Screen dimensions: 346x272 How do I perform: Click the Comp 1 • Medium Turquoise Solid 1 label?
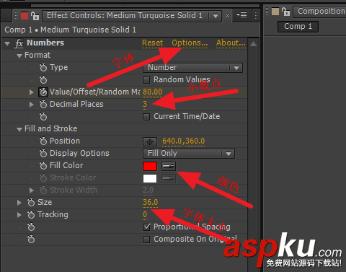[x=71, y=30]
